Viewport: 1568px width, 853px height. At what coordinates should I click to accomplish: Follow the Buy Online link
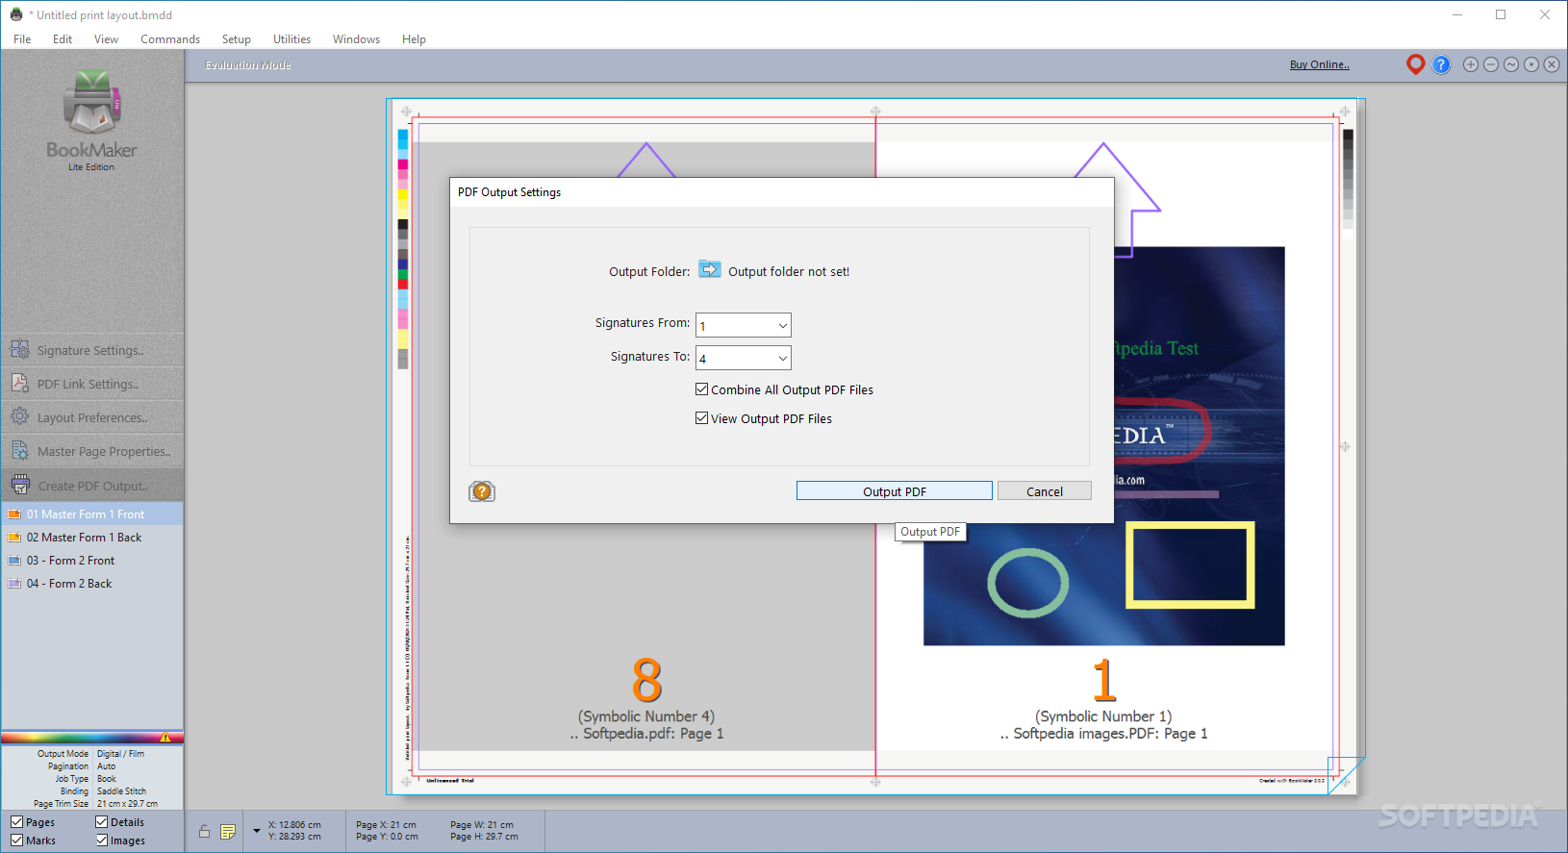[1319, 64]
